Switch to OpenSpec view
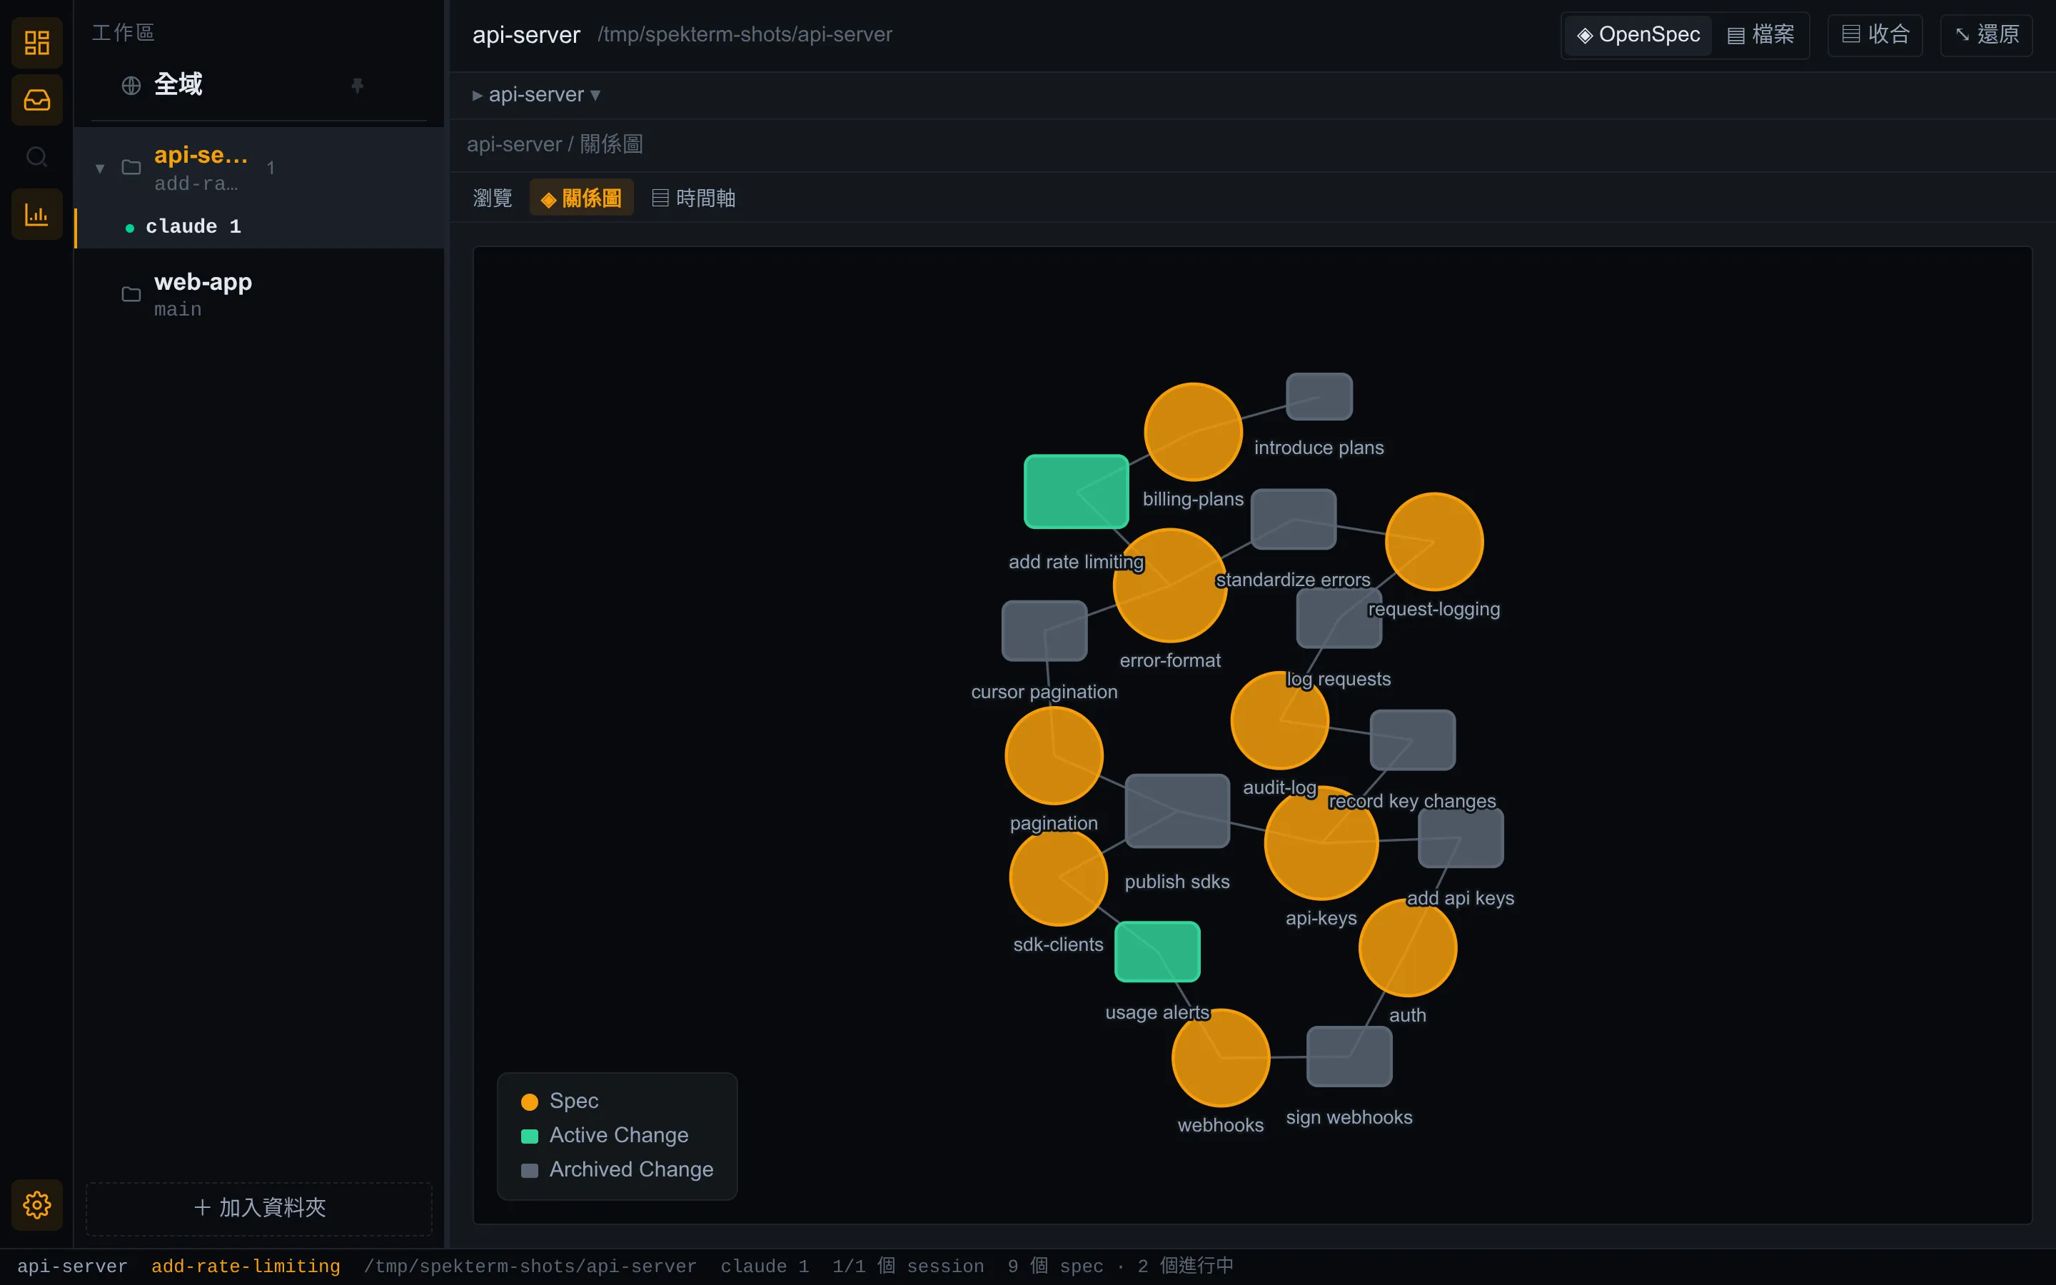The image size is (2056, 1285). click(x=1638, y=35)
